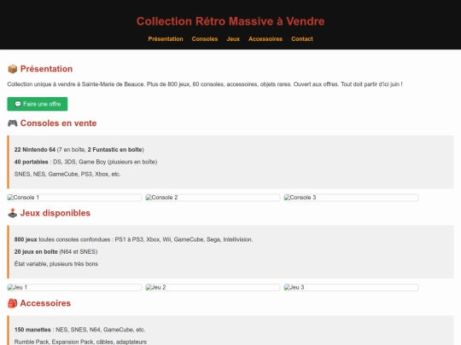Open the Jeu 3 image
This screenshot has height=345, width=461.
coord(351,288)
